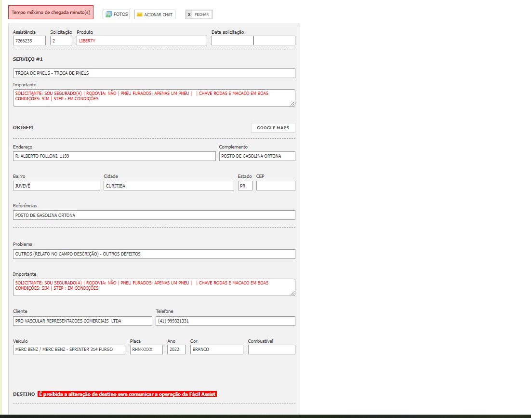Viewport: 531px width, 418px height.
Task: Click the Estado field PR
Action: 245,186
